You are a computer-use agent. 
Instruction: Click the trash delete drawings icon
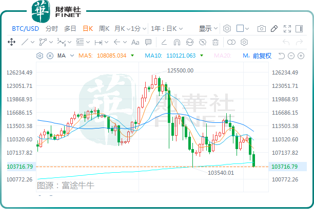pyautogui.click(x=216, y=42)
